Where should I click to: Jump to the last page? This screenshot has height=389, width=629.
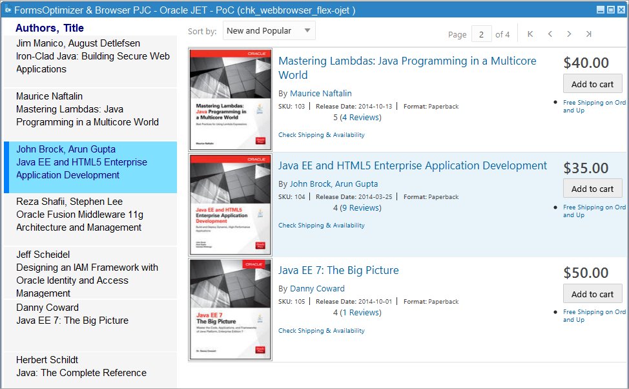pos(588,34)
